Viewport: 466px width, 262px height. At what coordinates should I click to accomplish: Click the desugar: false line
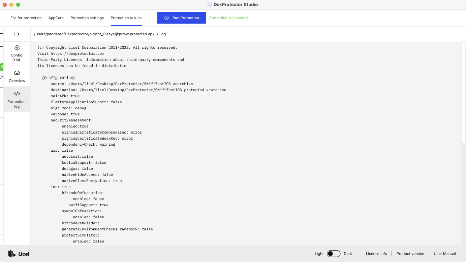[x=77, y=169]
